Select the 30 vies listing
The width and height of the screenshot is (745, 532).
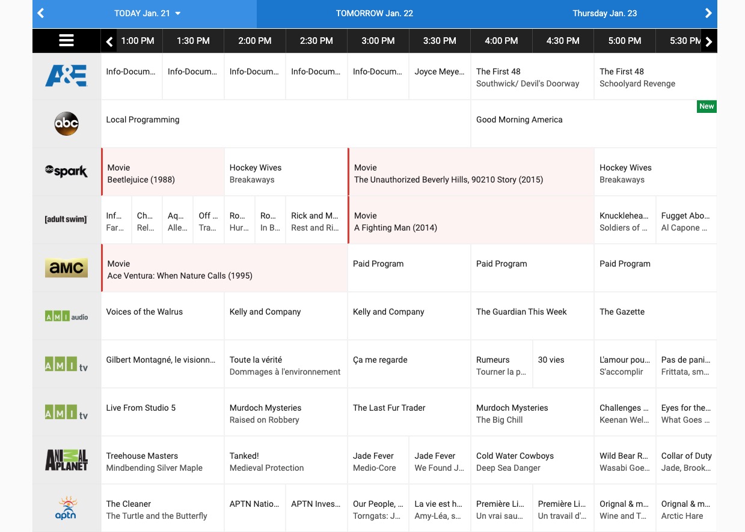tap(563, 364)
